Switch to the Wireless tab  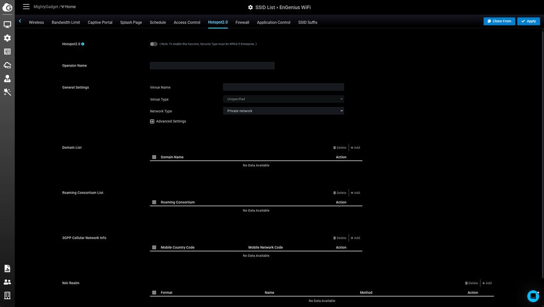click(x=37, y=22)
